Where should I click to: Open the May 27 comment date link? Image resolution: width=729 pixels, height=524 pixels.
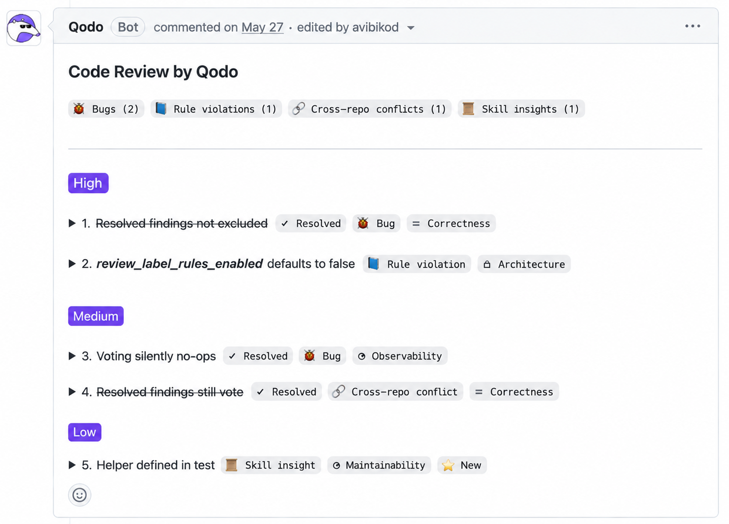pyautogui.click(x=262, y=27)
